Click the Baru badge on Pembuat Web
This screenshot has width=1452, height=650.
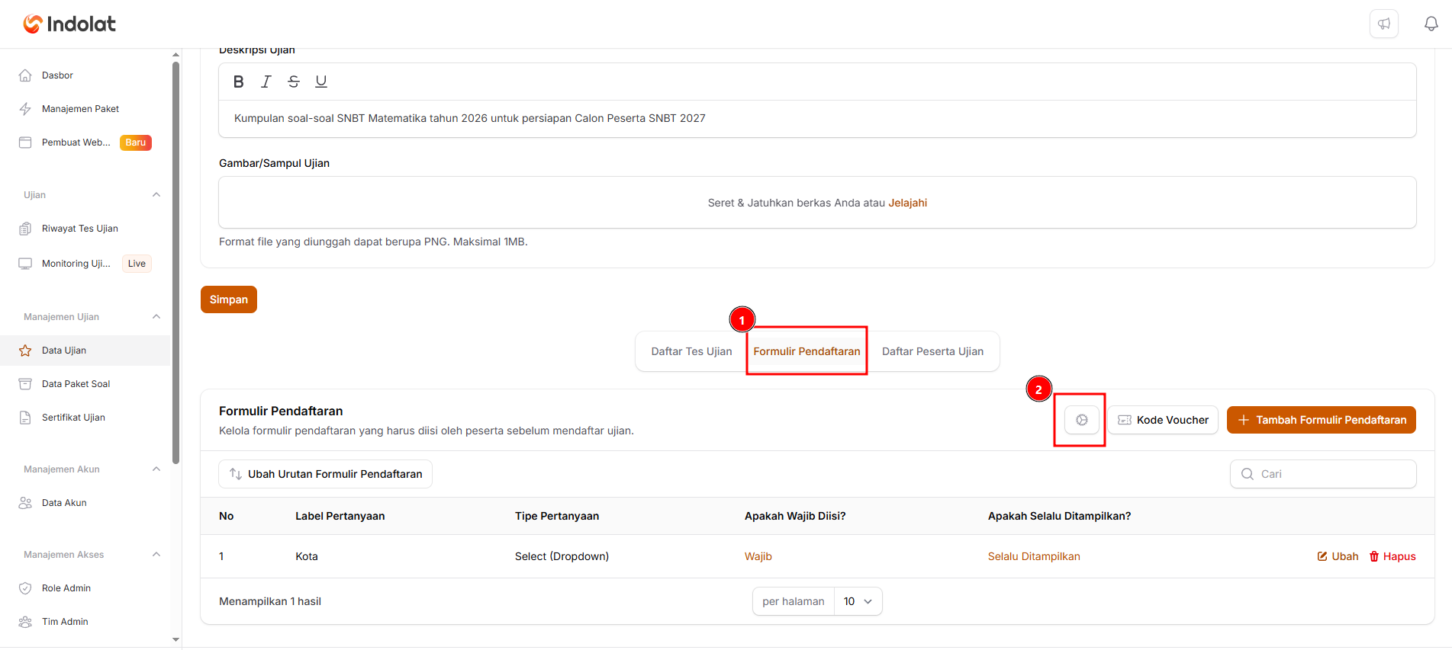click(136, 142)
